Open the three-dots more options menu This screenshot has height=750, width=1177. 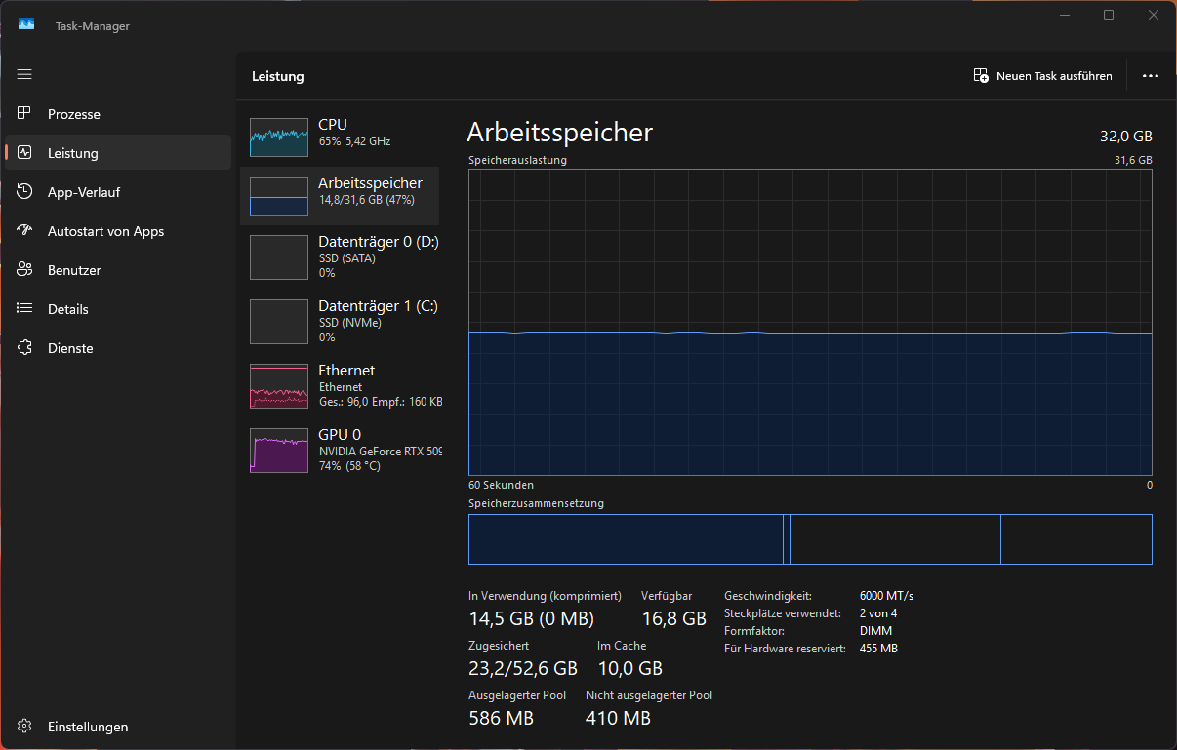coord(1150,76)
